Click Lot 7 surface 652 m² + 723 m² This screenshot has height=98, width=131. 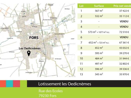point(99,43)
